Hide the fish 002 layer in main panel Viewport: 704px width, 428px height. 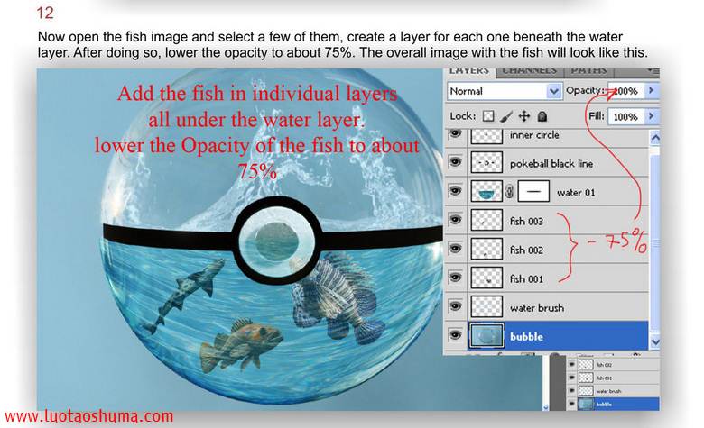click(x=456, y=249)
